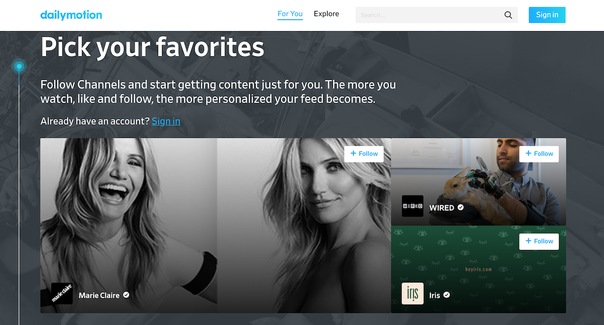Click the Sign in link under the description

click(166, 121)
